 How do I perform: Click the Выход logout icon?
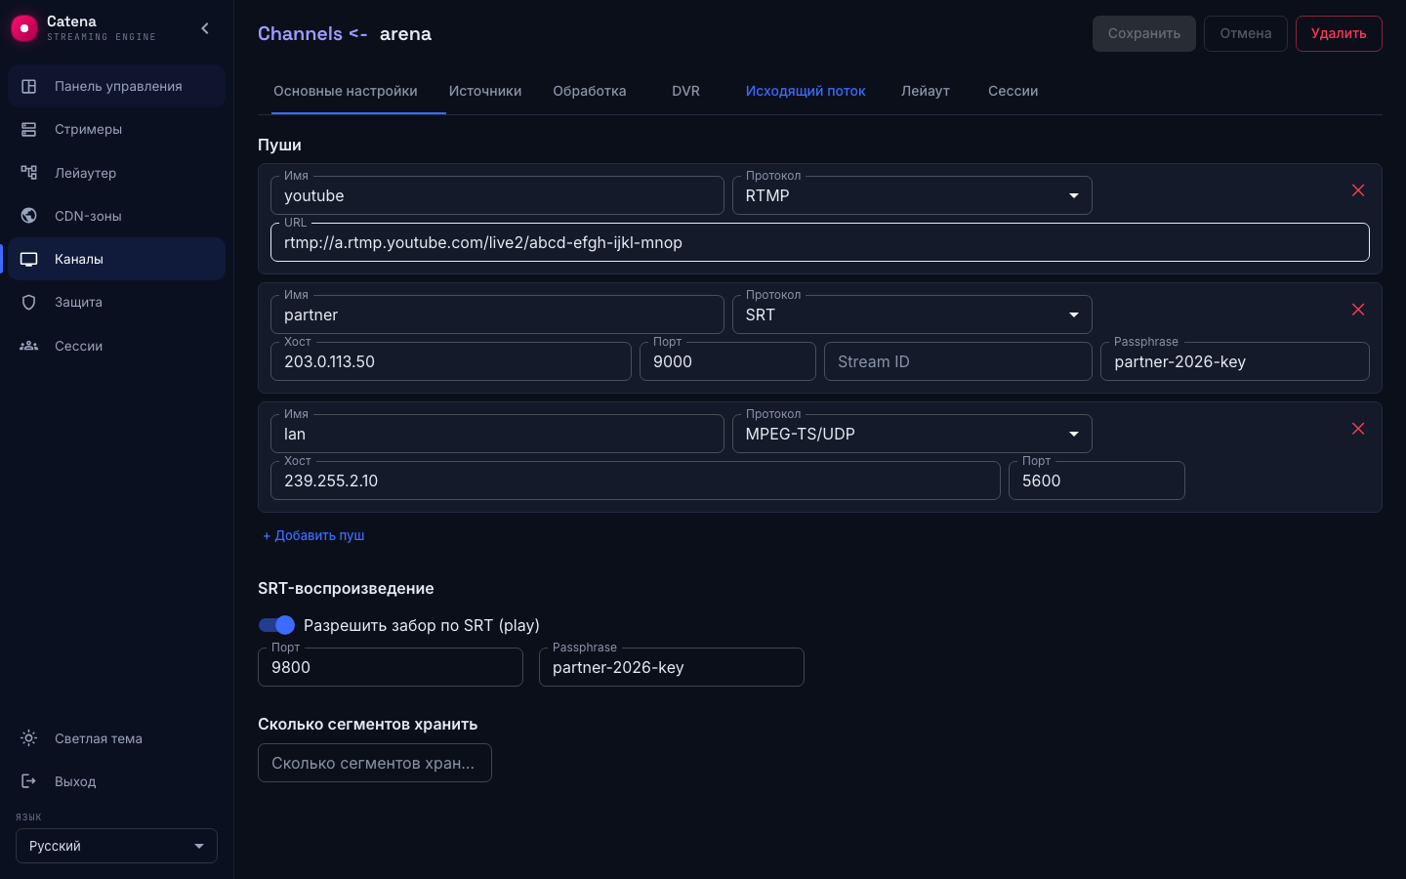point(29,781)
